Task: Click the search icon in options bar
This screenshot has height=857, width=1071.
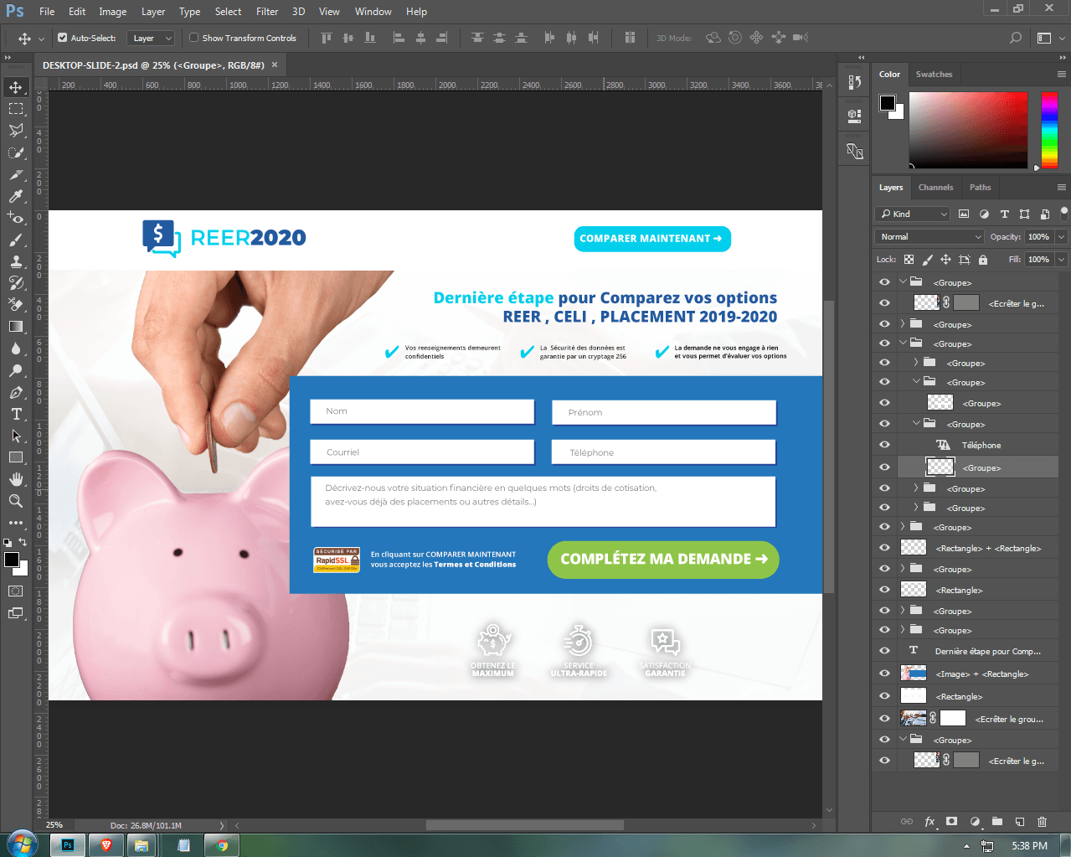Action: coord(1016,38)
